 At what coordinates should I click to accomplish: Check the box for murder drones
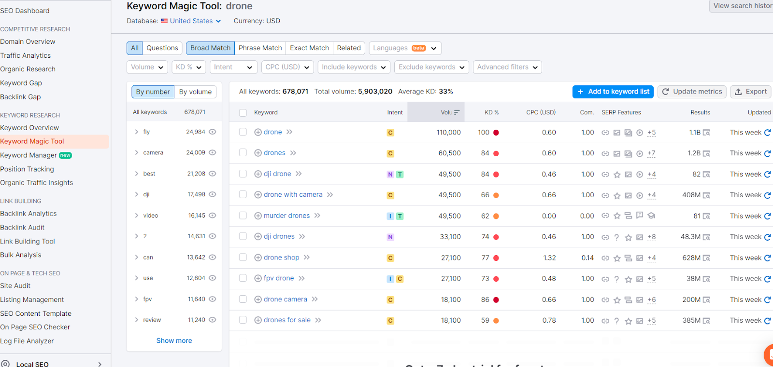[x=243, y=216]
